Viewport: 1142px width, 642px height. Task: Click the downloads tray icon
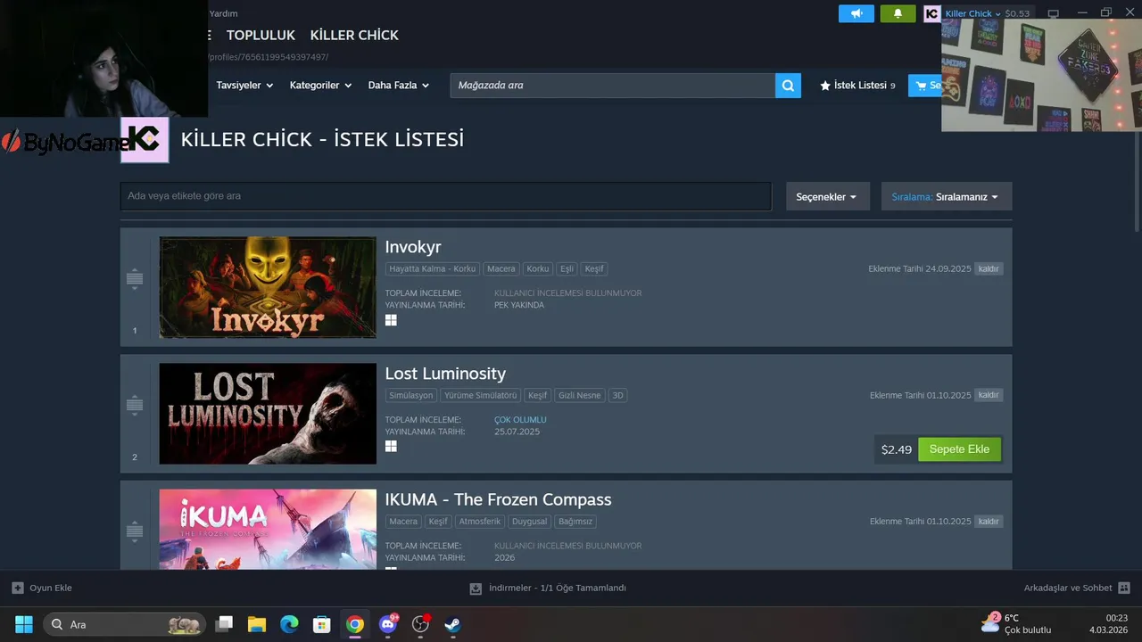pyautogui.click(x=476, y=588)
